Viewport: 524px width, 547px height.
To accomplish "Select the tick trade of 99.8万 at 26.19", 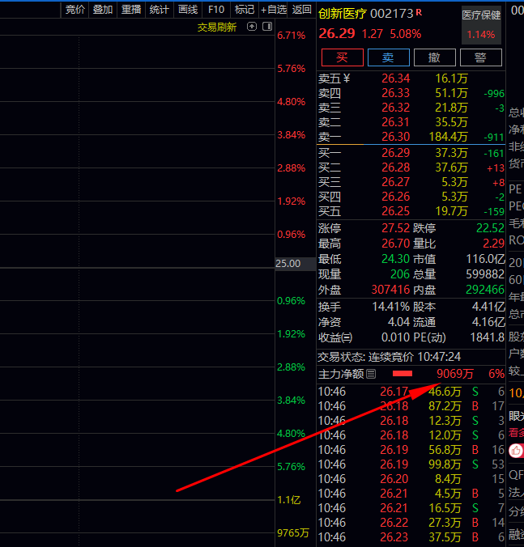I will 411,464.
